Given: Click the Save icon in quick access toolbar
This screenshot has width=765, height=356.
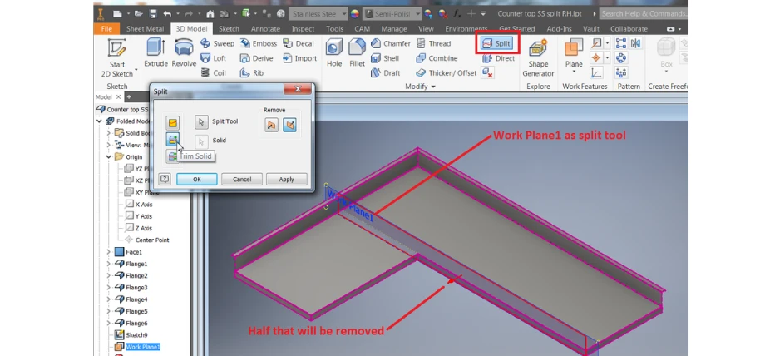Looking at the screenshot, I should [x=153, y=13].
